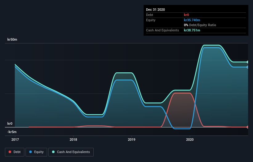The width and height of the screenshot is (253, 162).
Task: Click the Equity label in tooltip
Action: pyautogui.click(x=151, y=20)
